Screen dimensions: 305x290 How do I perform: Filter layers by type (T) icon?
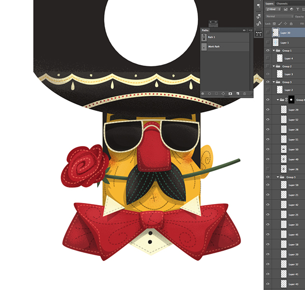coord(297,9)
